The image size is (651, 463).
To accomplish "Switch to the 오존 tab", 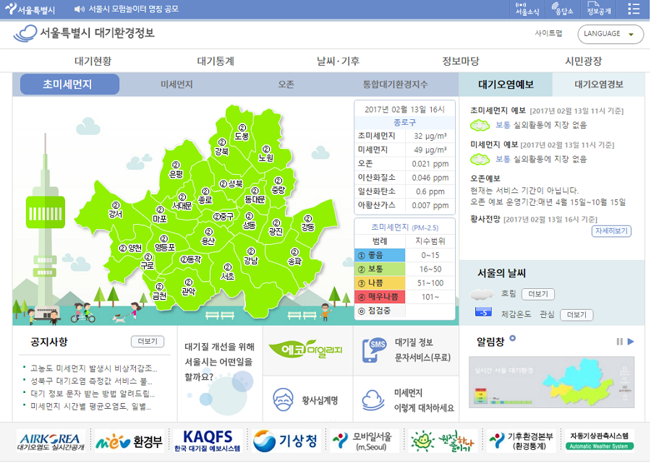I will [x=286, y=85].
